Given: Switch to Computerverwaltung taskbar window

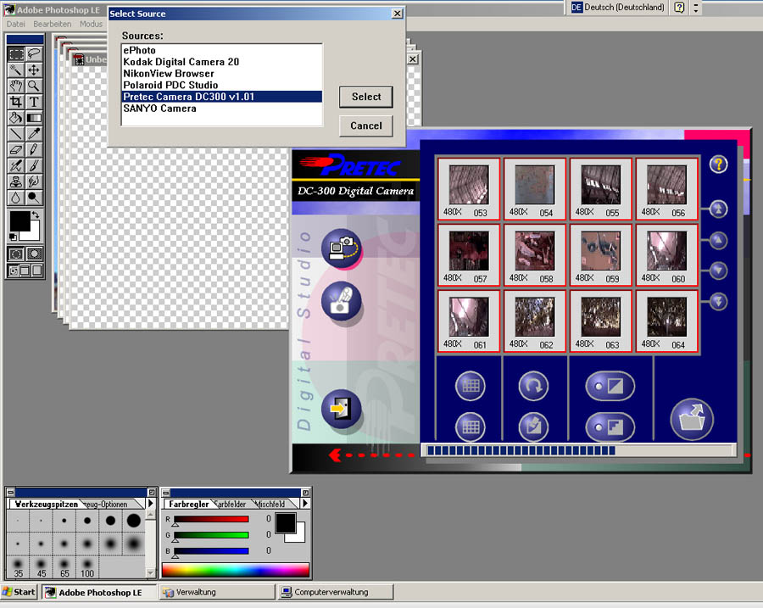Looking at the screenshot, I should [x=335, y=592].
